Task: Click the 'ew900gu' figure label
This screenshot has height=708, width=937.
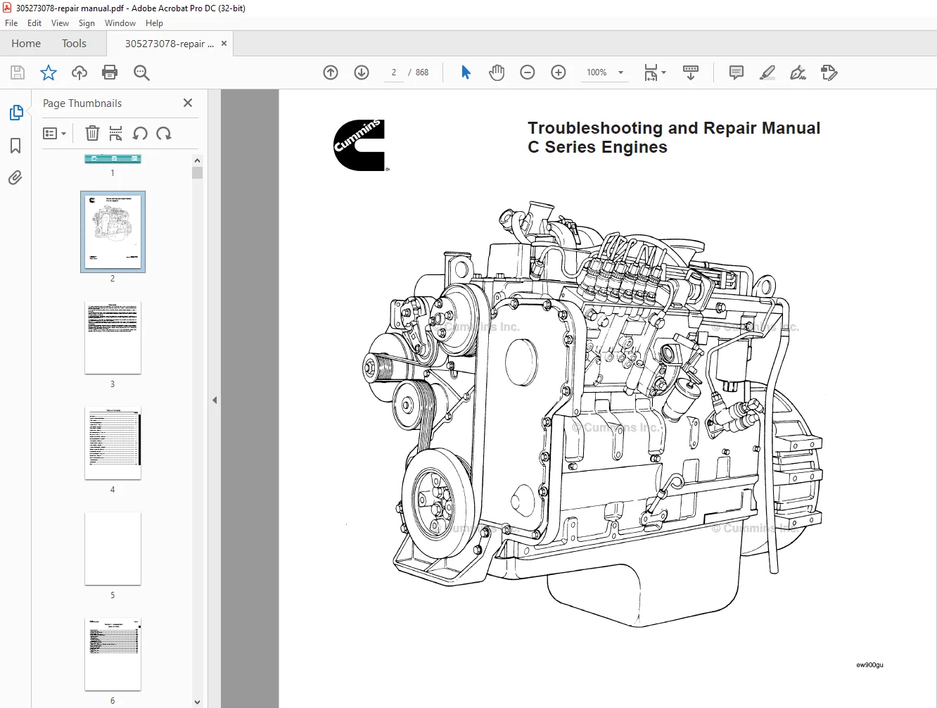Action: [869, 664]
